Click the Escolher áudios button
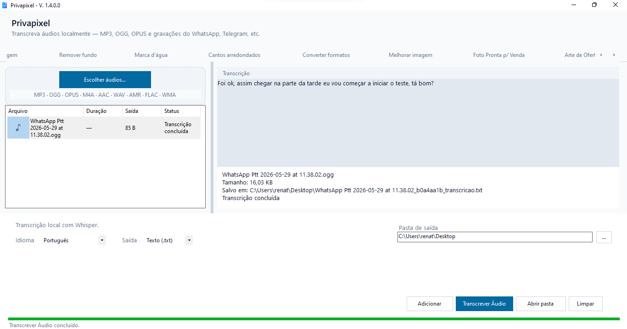This screenshot has height=329, width=627. click(105, 80)
